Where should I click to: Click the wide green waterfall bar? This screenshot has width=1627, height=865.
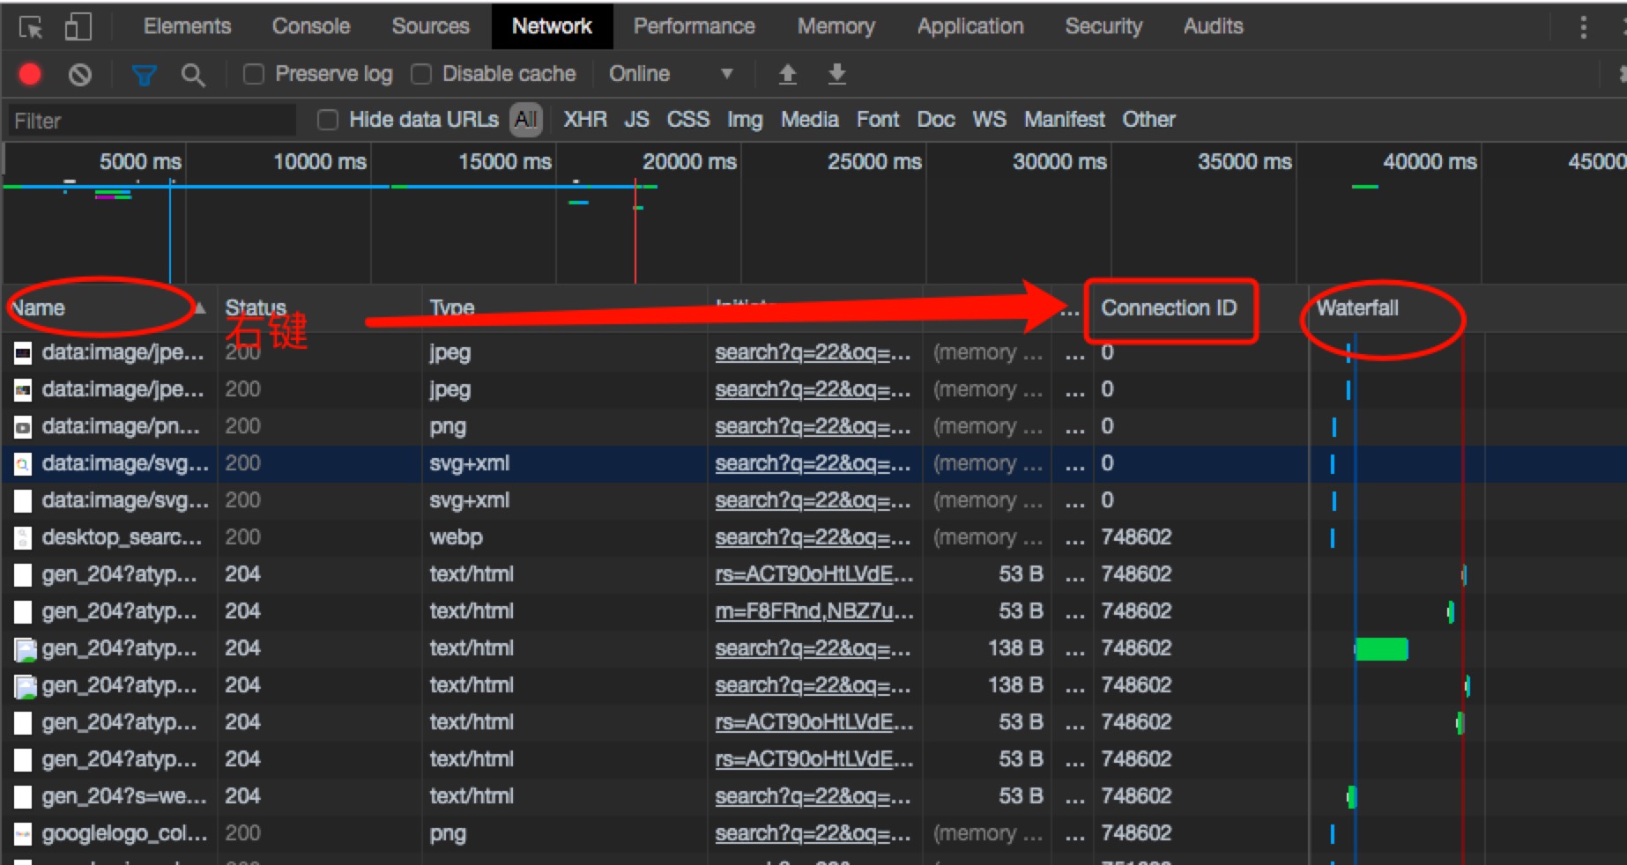(x=1381, y=649)
